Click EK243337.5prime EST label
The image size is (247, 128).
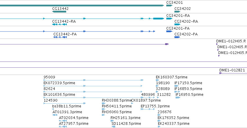click(x=174, y=124)
